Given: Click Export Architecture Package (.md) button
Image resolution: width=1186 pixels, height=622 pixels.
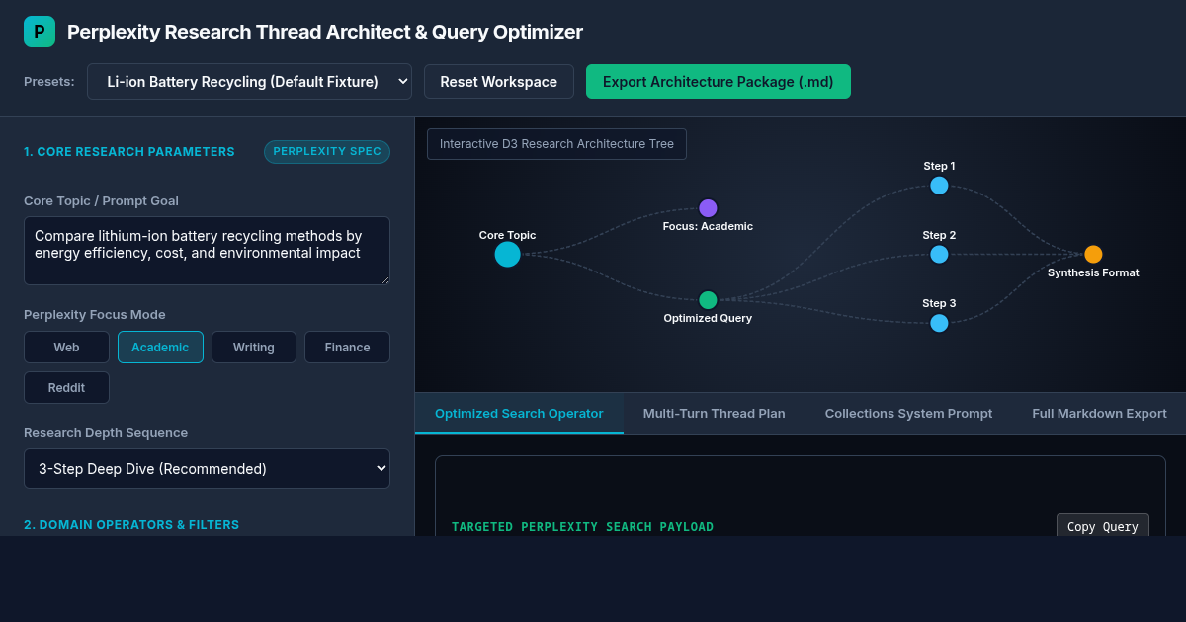Looking at the screenshot, I should click(718, 82).
